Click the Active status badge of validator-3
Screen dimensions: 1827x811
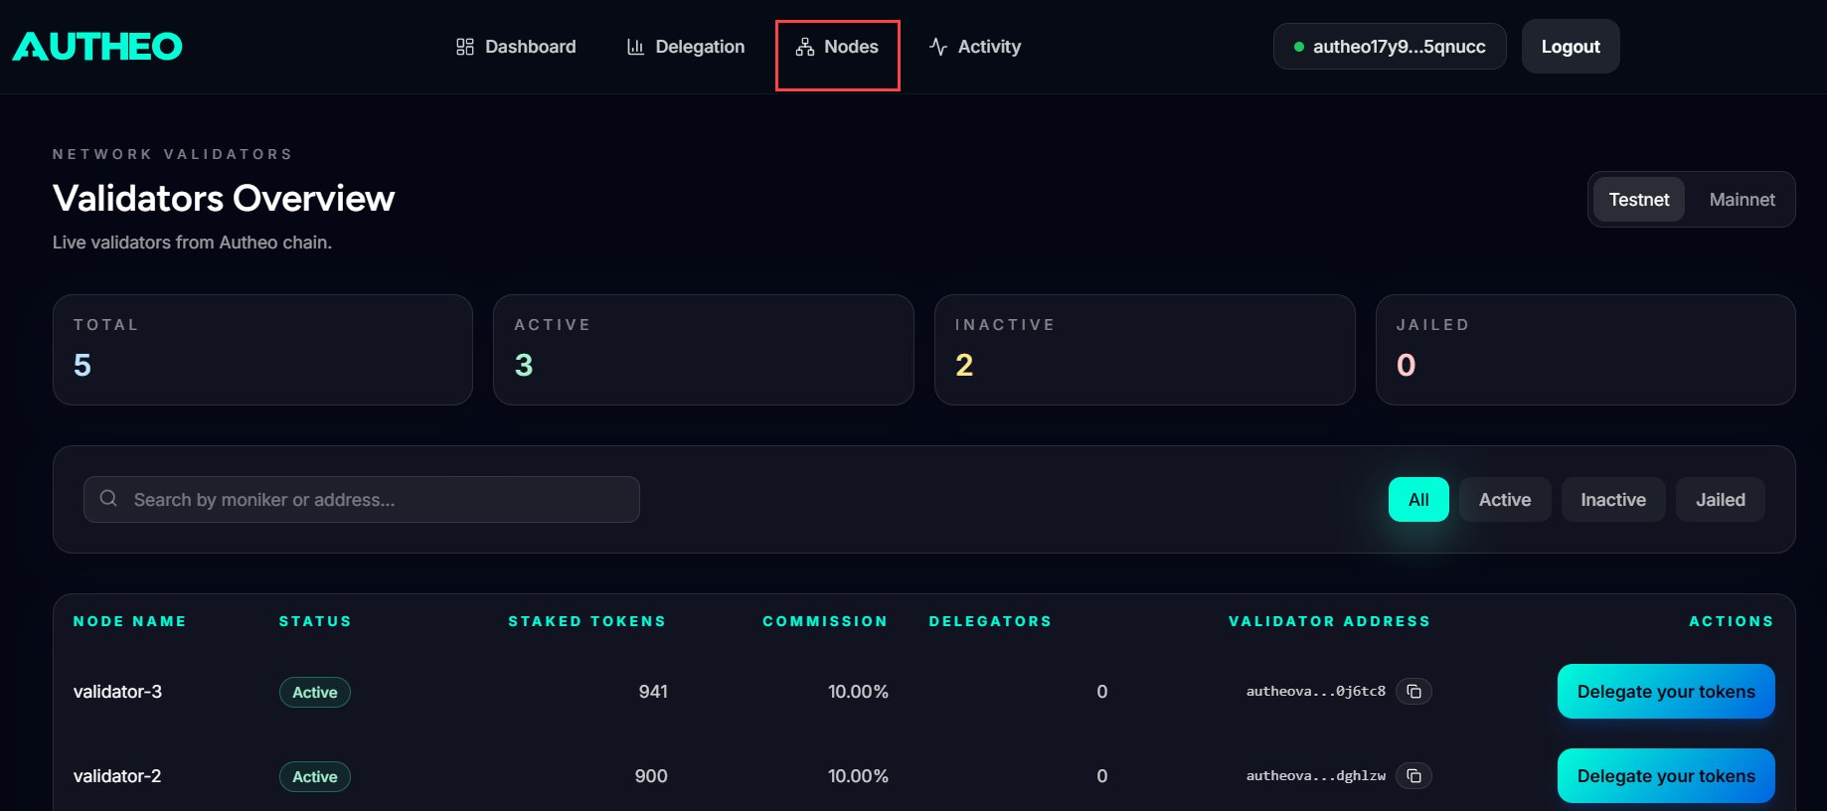coord(315,693)
